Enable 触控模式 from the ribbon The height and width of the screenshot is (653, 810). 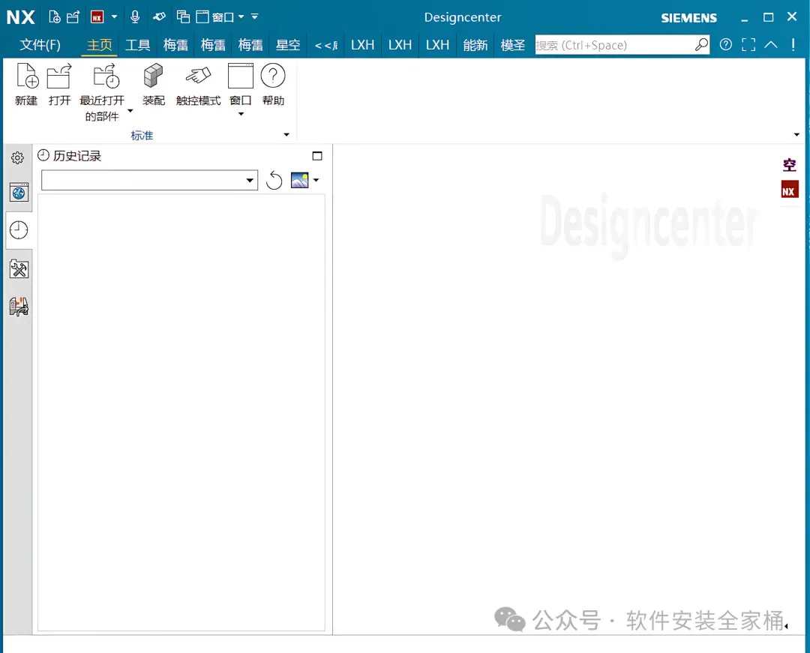click(198, 85)
